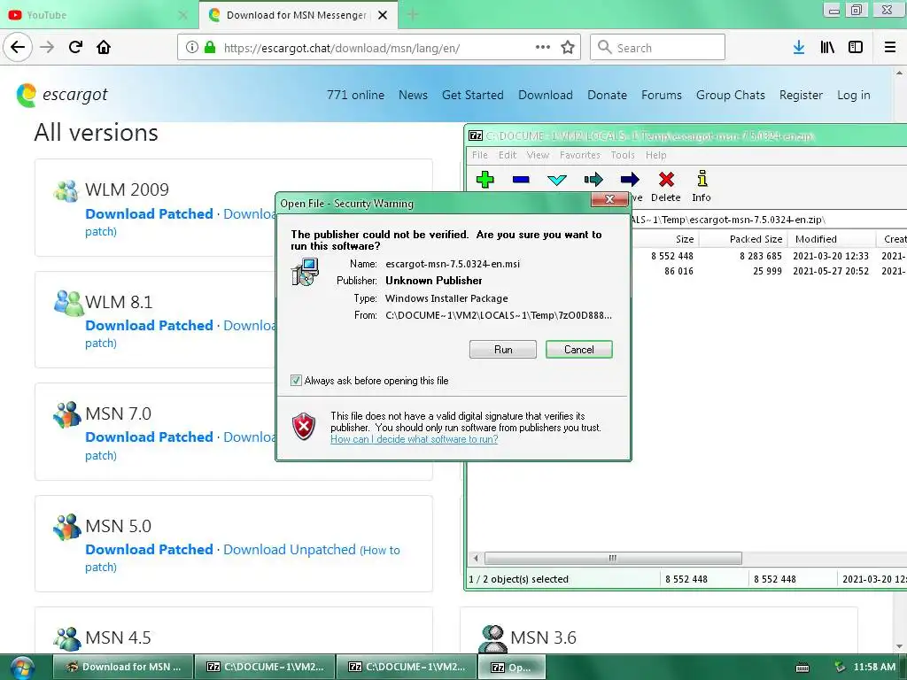Image resolution: width=907 pixels, height=680 pixels.
Task: Open the Download nav link
Action: tap(546, 95)
